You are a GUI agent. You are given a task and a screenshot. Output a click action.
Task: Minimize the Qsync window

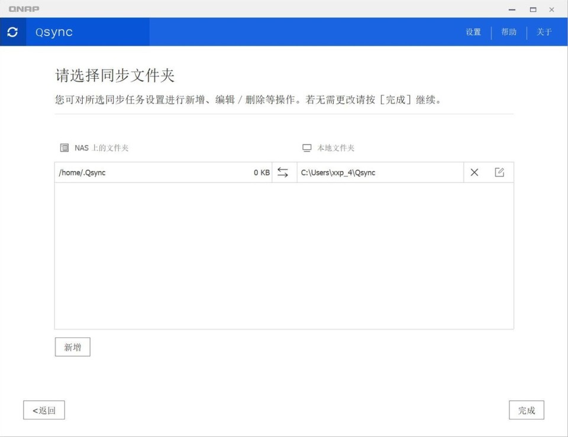[511, 9]
